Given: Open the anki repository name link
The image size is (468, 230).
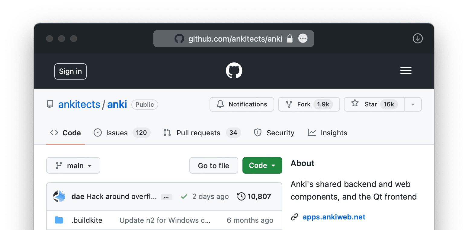Looking at the screenshot, I should tap(117, 104).
